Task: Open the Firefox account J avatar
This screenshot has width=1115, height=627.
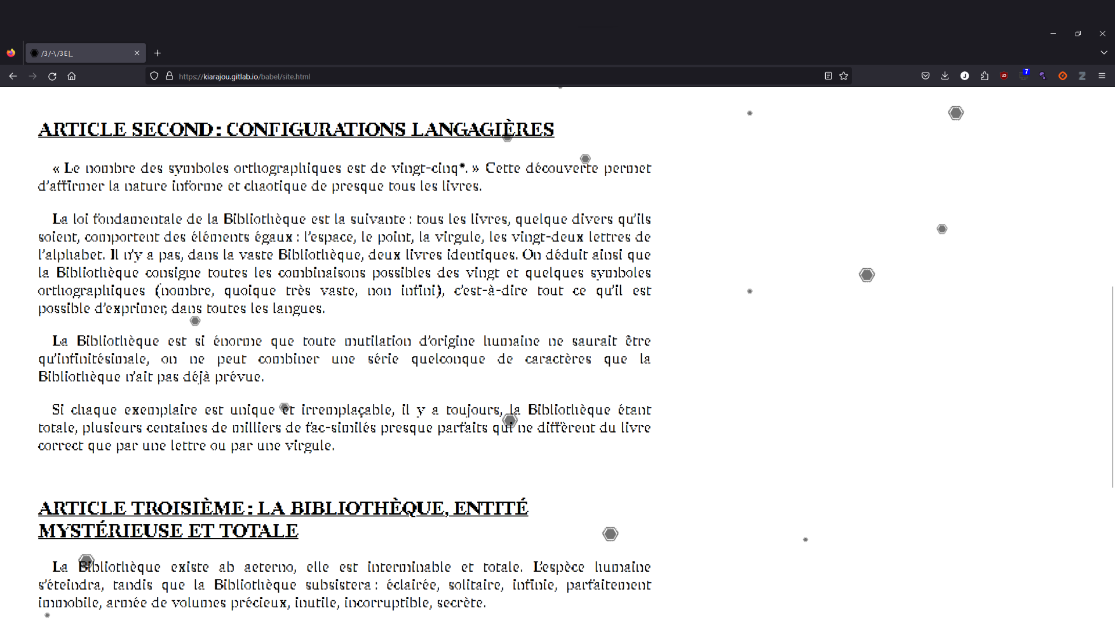Action: tap(965, 76)
